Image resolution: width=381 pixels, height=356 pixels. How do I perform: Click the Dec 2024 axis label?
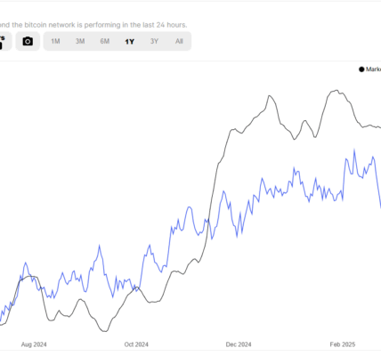(239, 344)
